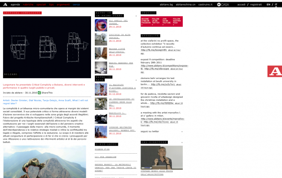This screenshot has width=282, height=178.
Task: Open the 'rubriche' menu item
Action: pos(28,4)
